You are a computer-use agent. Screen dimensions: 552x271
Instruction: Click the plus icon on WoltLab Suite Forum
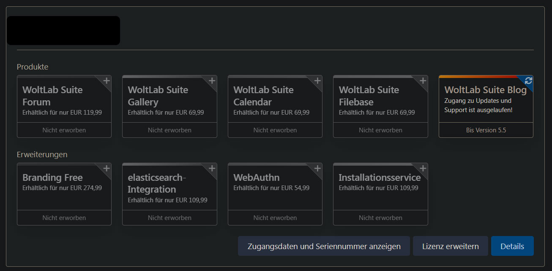pyautogui.click(x=107, y=80)
